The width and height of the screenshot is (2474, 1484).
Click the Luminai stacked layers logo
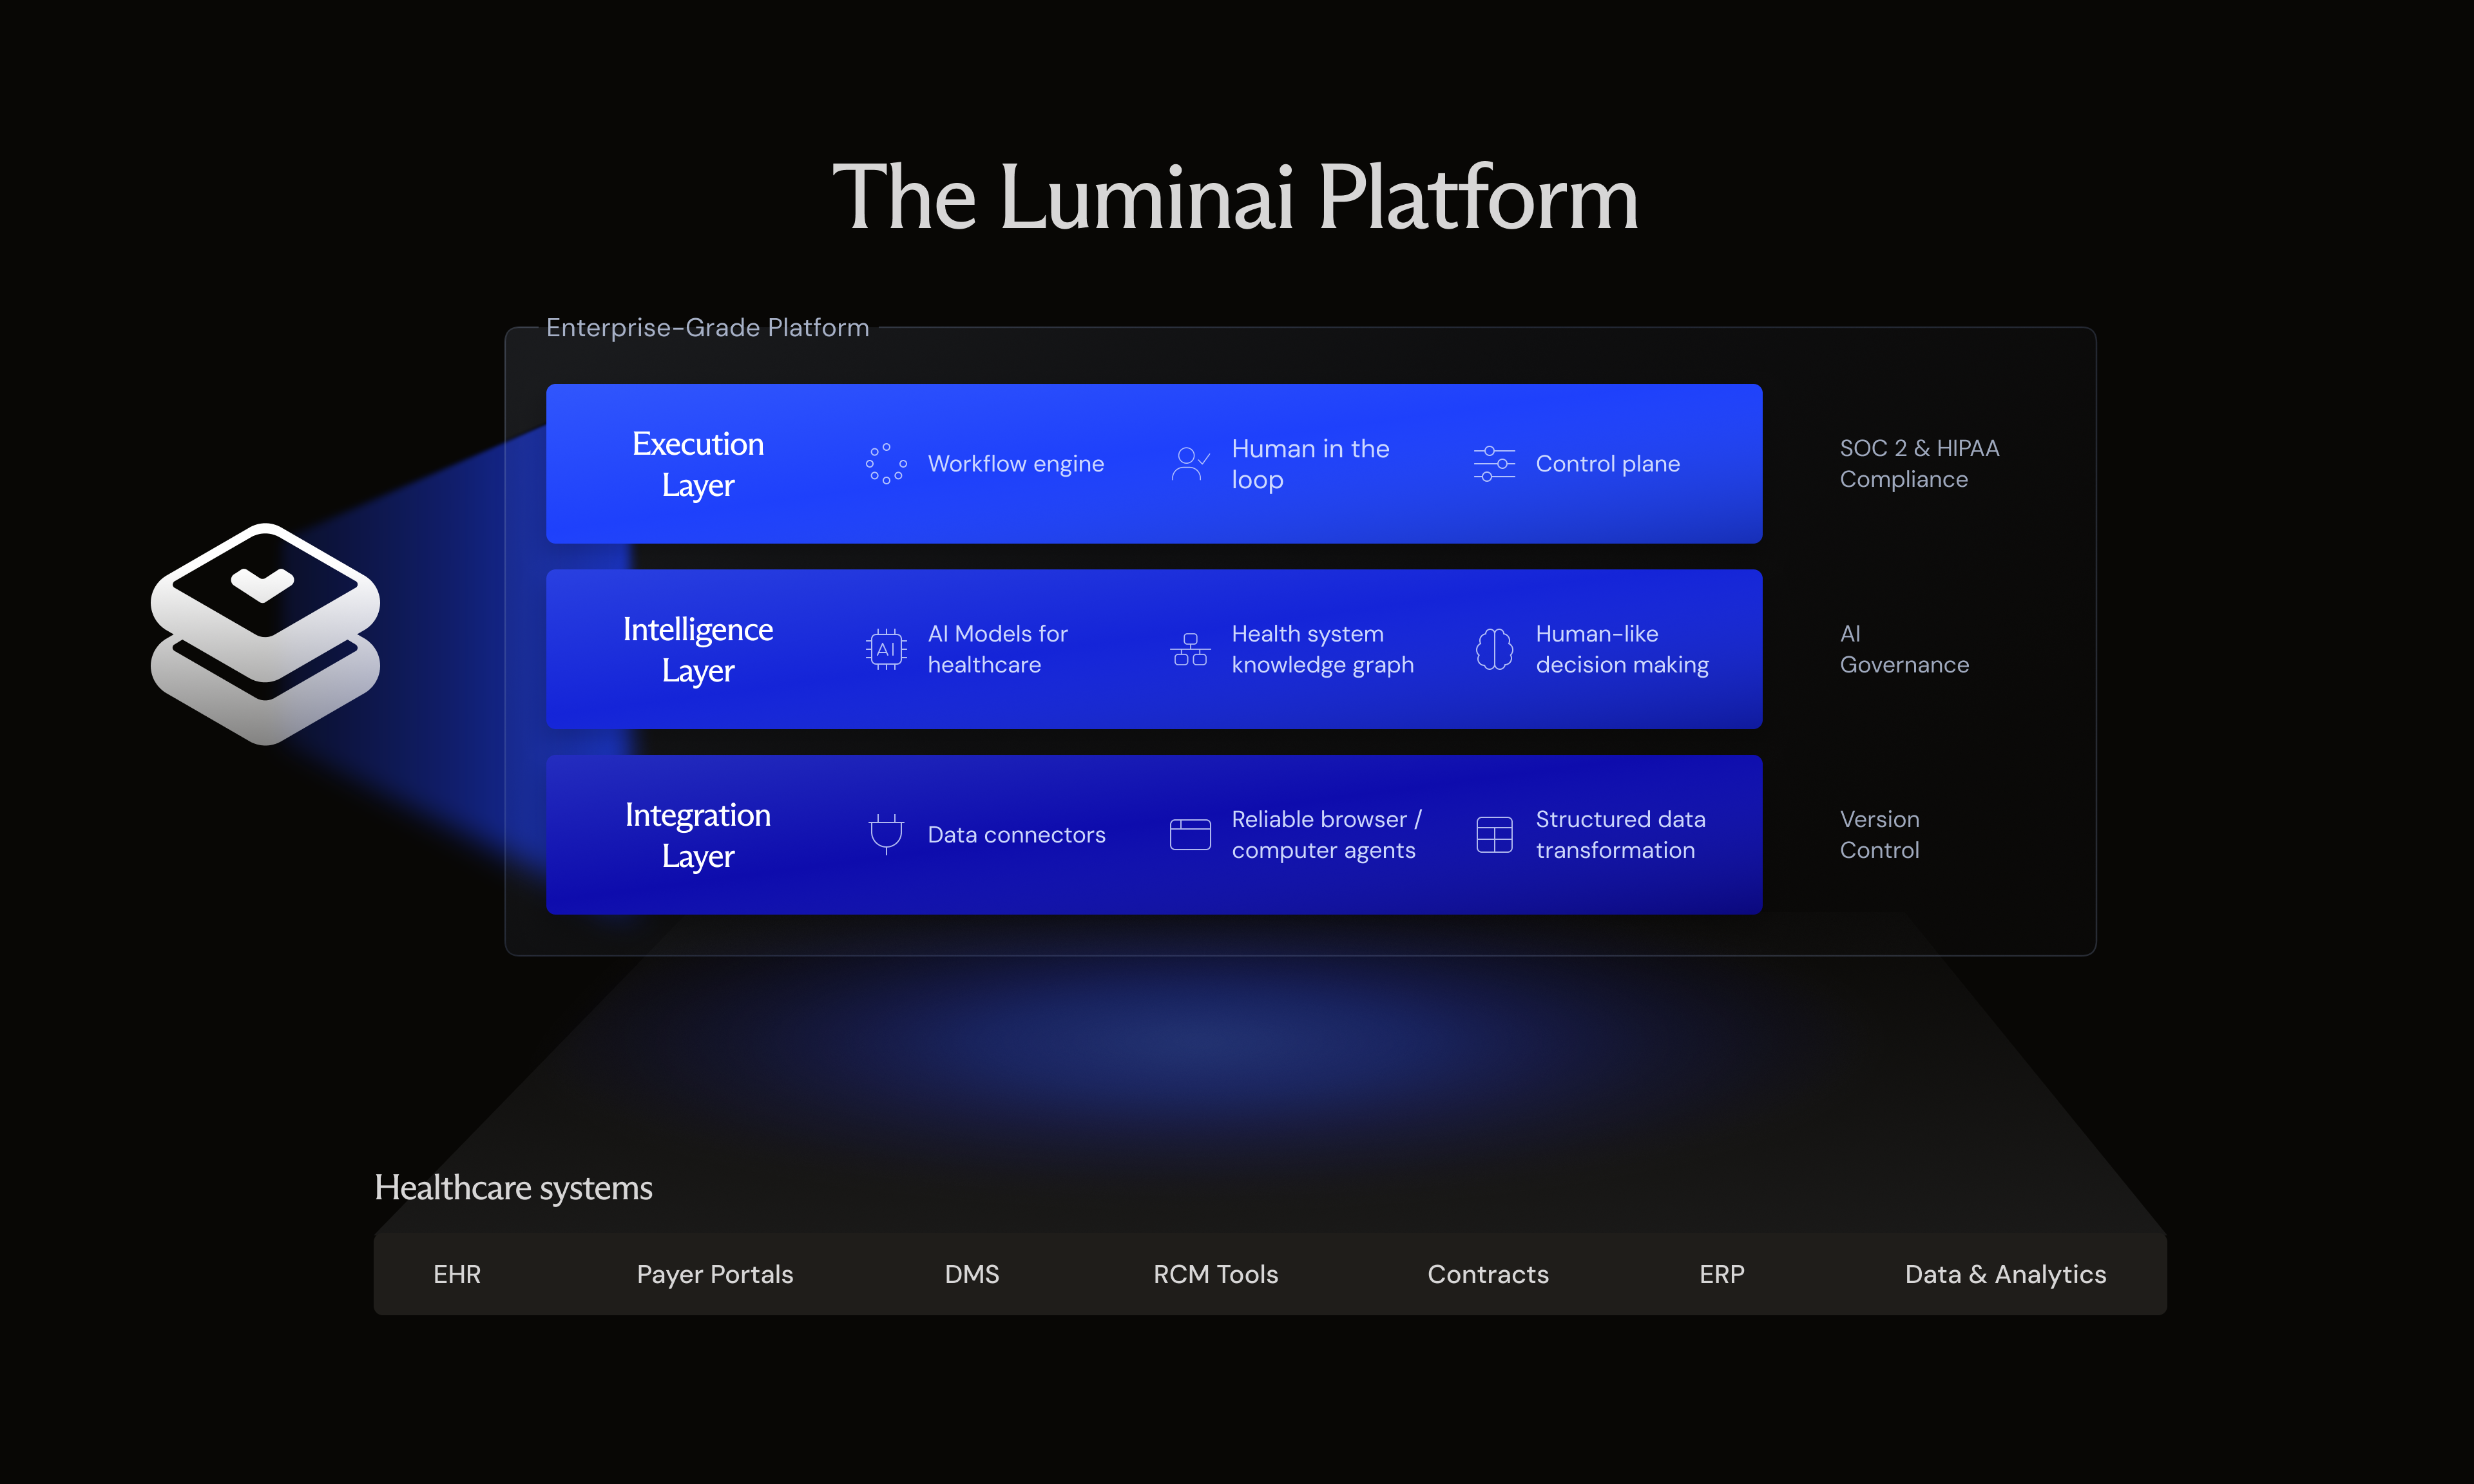(265, 634)
